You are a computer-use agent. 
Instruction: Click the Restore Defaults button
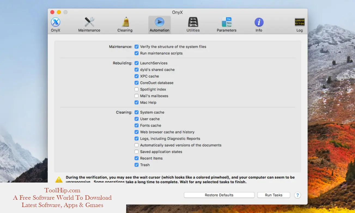(x=219, y=195)
